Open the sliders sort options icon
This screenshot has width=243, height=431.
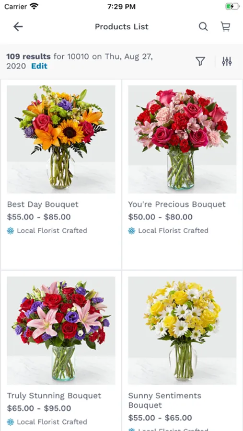coord(227,61)
